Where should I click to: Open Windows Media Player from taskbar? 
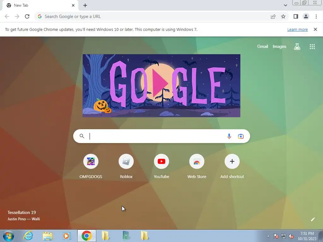point(67,236)
